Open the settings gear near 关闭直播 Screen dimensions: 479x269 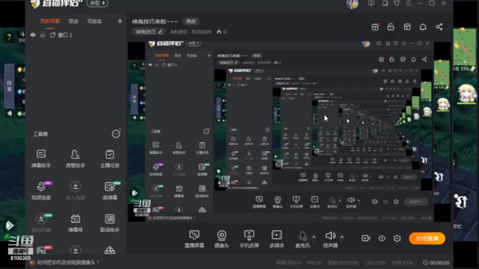point(397,238)
